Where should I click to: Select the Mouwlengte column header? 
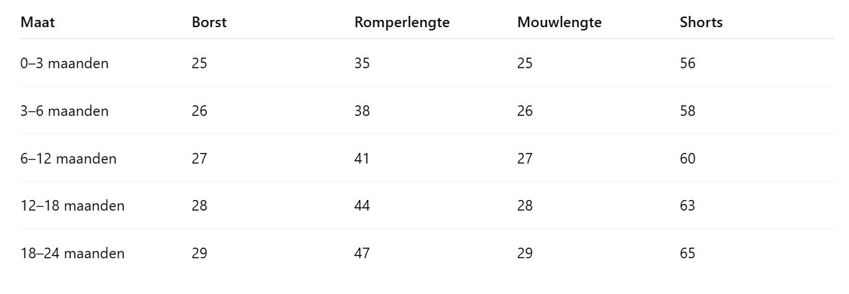[560, 23]
